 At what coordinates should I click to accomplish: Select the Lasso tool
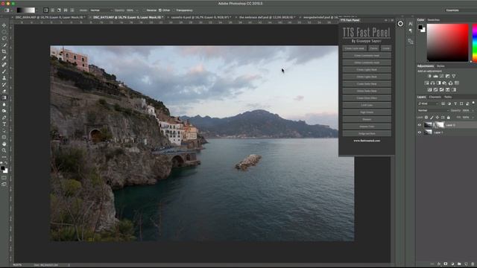[x=4, y=39]
